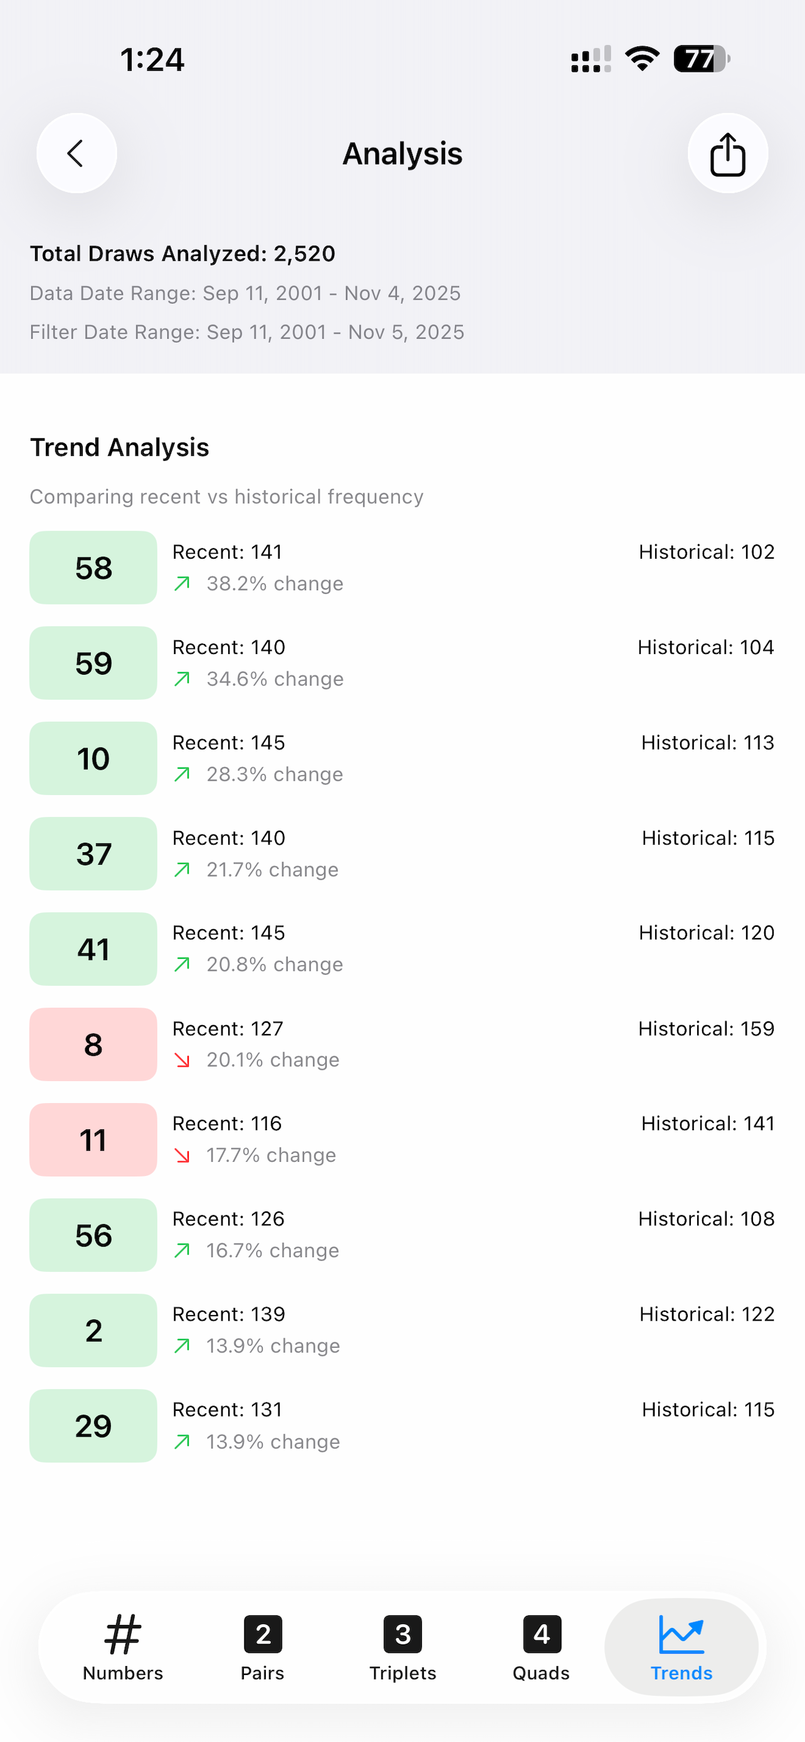Select the number 56 badge
Viewport: 805px width, 1742px height.
coord(93,1235)
